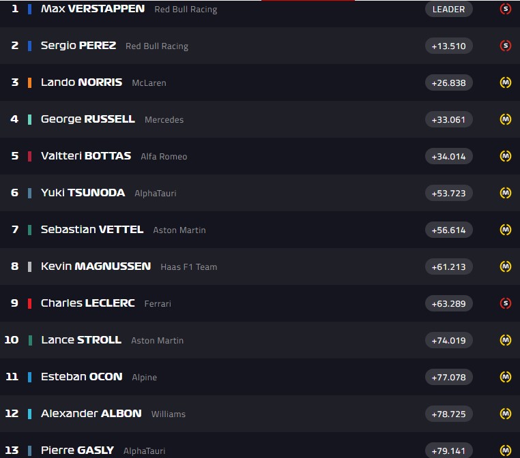The height and width of the screenshot is (458, 520).
Task: Click Lance Stroll's +74.019 gap
Action: pos(448,340)
